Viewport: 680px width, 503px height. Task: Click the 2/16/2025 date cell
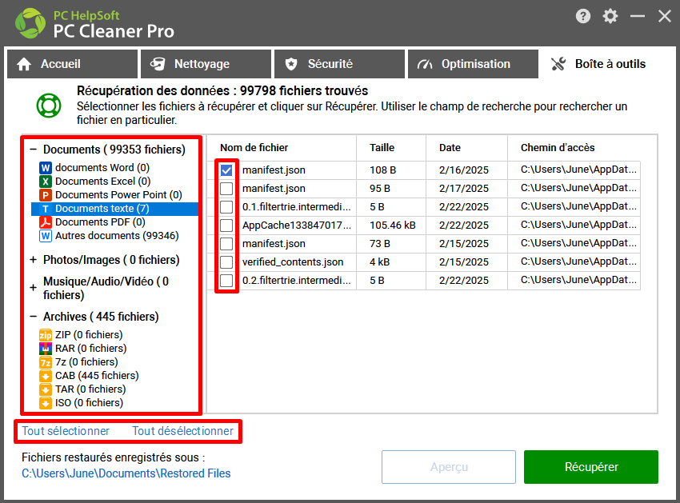click(463, 170)
